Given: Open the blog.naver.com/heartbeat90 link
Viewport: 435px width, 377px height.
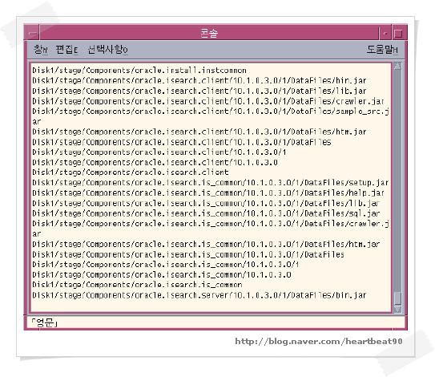Looking at the screenshot, I should pos(319,341).
